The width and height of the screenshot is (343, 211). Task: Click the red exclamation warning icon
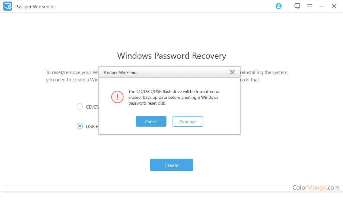coord(117,97)
